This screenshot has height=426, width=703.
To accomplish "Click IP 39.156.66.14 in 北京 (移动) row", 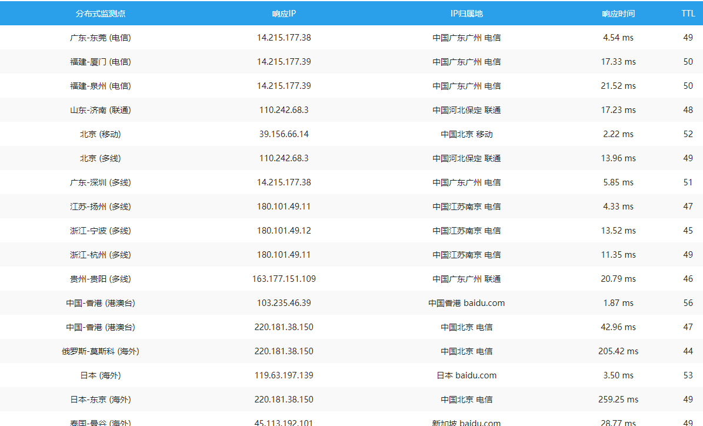I will [x=284, y=134].
